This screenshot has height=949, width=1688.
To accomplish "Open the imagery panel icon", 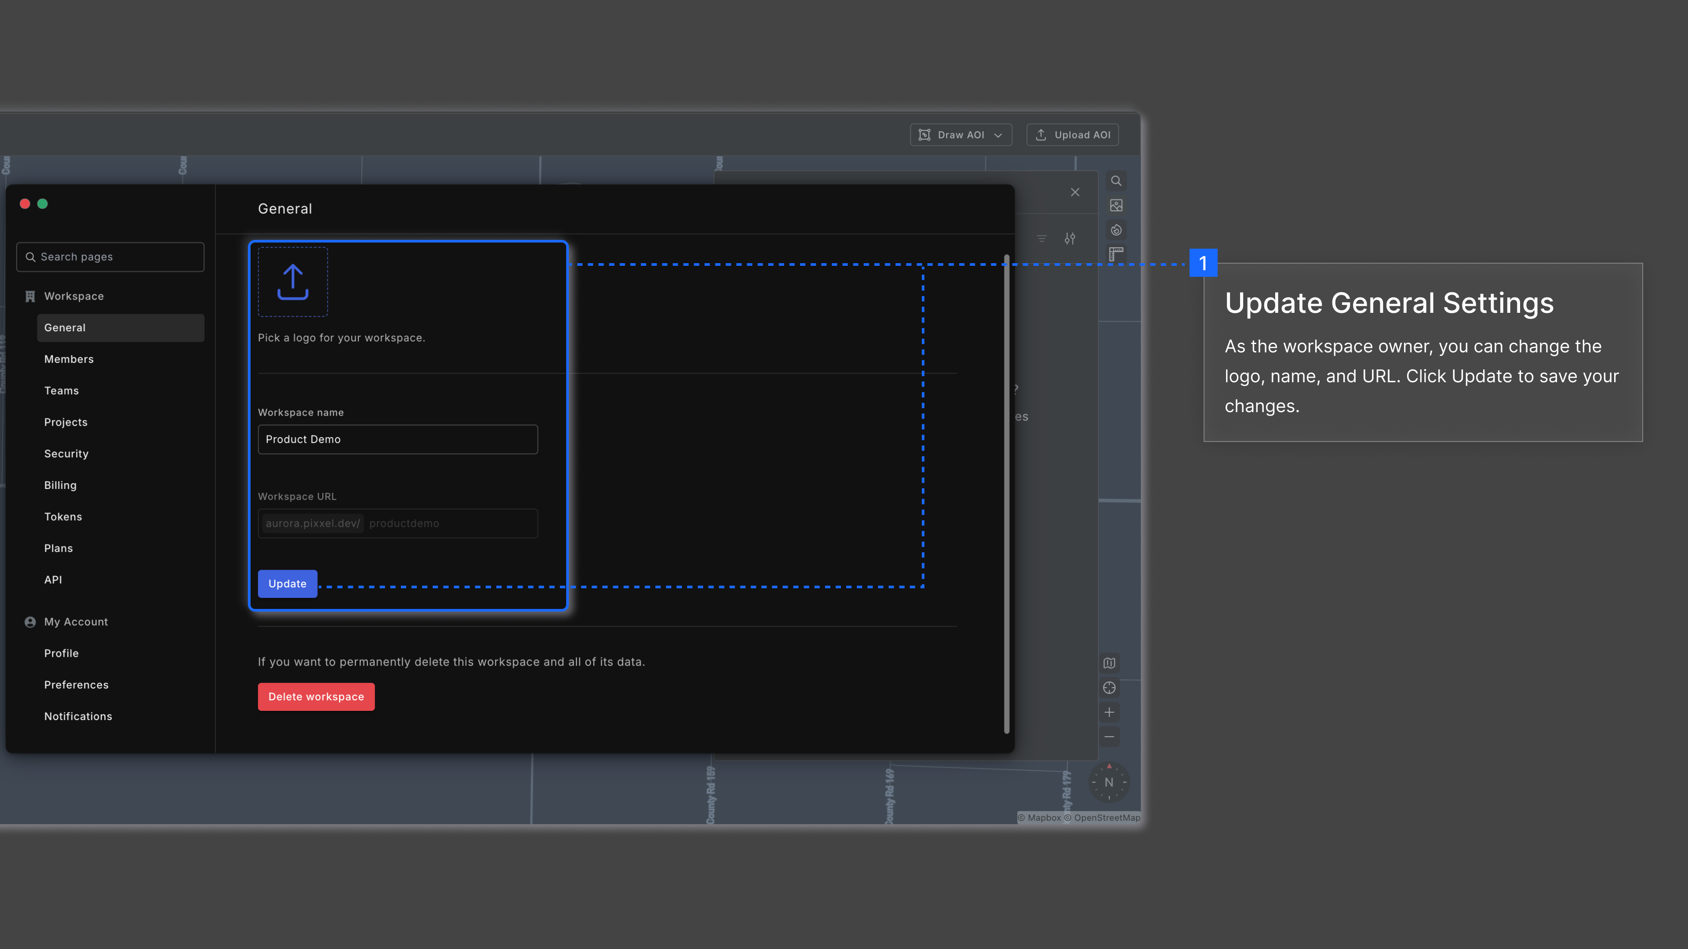I will (x=1116, y=206).
